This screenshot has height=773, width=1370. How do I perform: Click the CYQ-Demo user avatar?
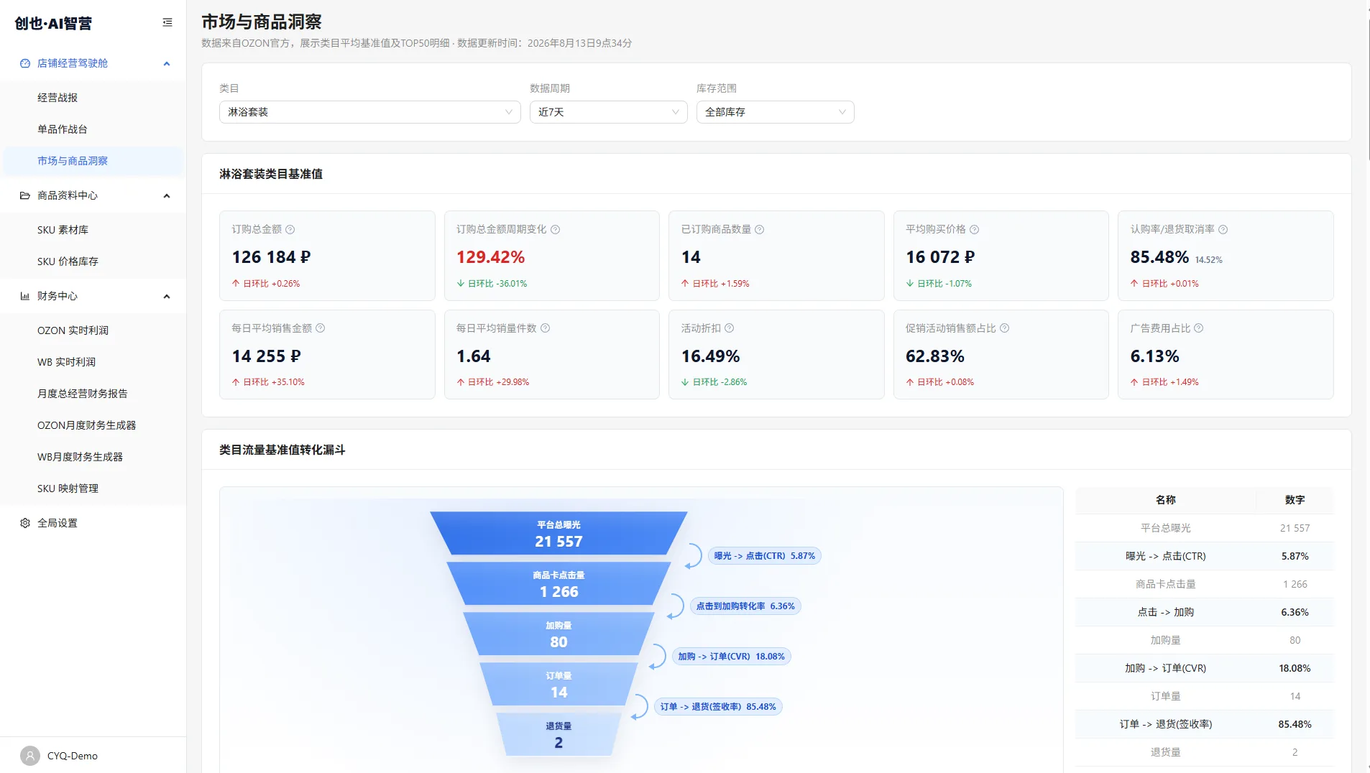click(x=30, y=756)
